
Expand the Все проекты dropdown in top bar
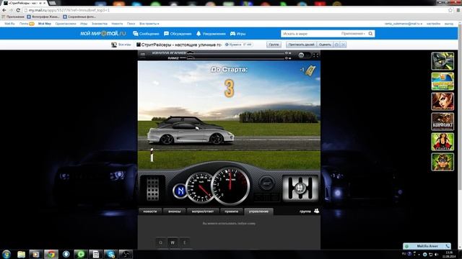[x=149, y=24]
